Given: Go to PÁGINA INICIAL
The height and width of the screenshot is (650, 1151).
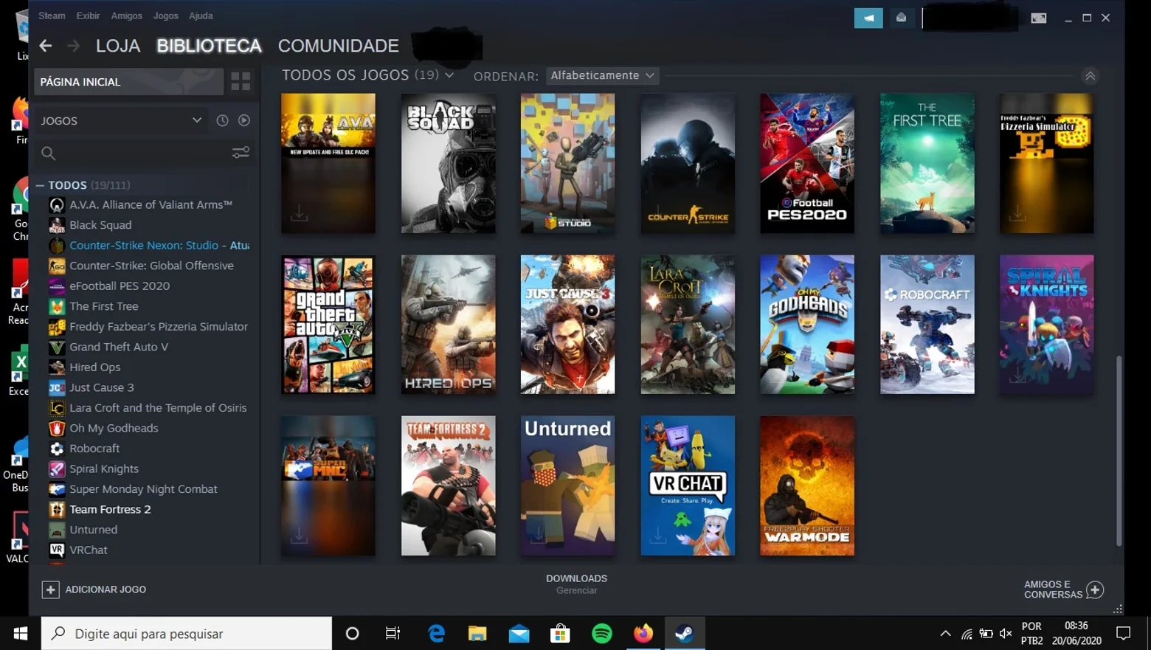Looking at the screenshot, I should tap(128, 81).
